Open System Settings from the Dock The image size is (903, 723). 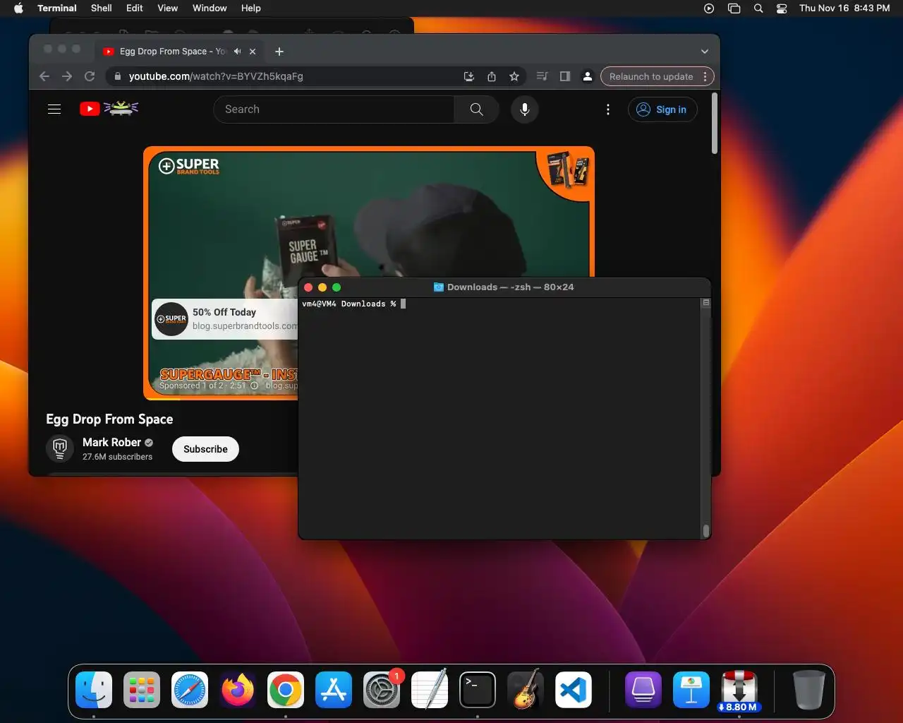[x=382, y=690]
